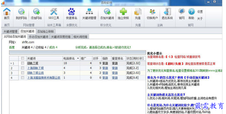226x114 pixels.
Task: Check the box beside 上海弱电工程
Action: [23, 68]
